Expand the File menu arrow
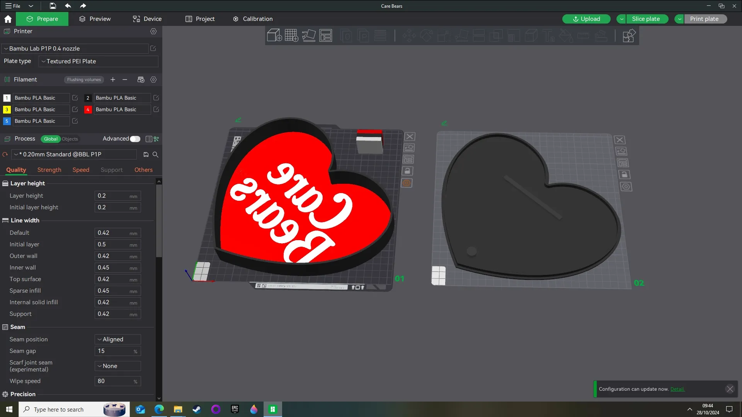 [x=31, y=6]
